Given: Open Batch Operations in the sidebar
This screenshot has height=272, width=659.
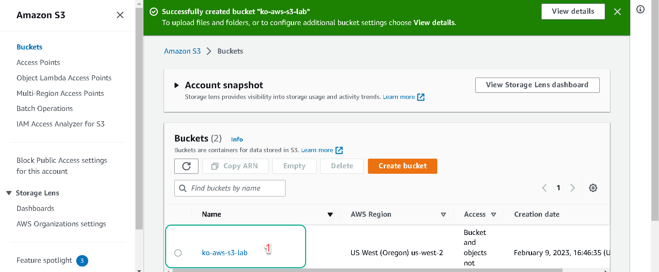Looking at the screenshot, I should (45, 109).
